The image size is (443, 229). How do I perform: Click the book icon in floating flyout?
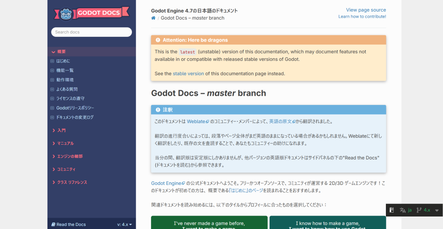(392, 210)
